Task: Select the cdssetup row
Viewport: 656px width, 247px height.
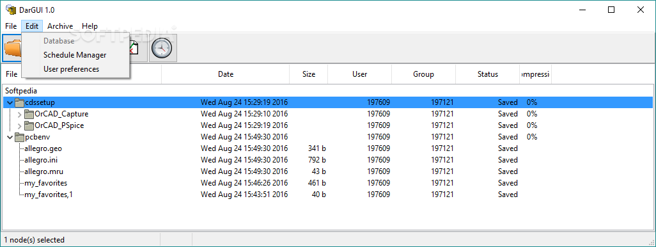Action: [328, 102]
